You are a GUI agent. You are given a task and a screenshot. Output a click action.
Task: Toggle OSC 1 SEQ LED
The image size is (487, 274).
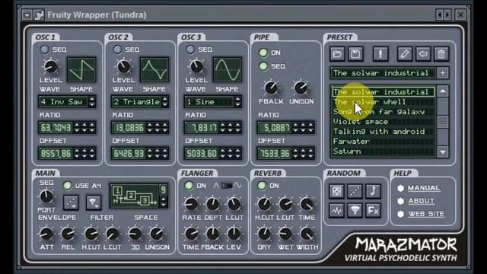(44, 49)
